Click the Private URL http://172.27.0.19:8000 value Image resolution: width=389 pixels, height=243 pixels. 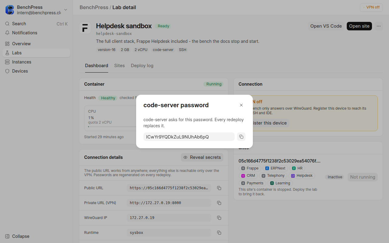169,203
